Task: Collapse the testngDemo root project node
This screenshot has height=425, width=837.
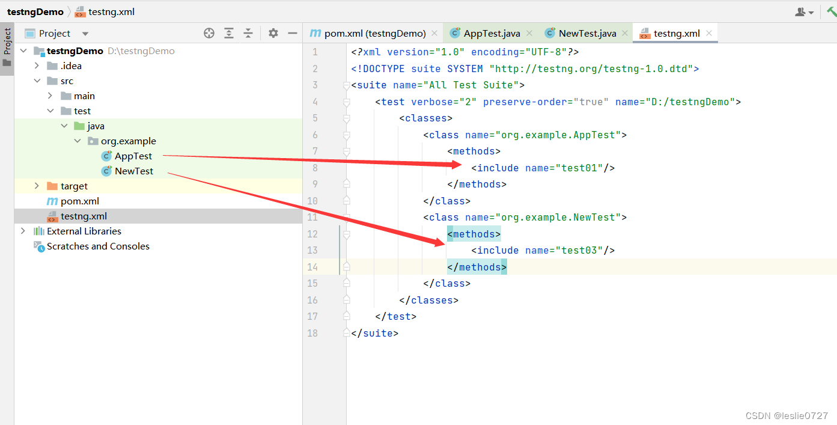Action: (23, 51)
